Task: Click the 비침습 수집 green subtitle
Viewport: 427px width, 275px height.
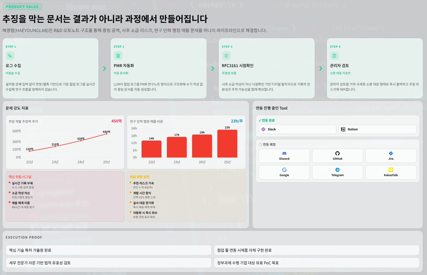Action: pyautogui.click(x=13, y=73)
